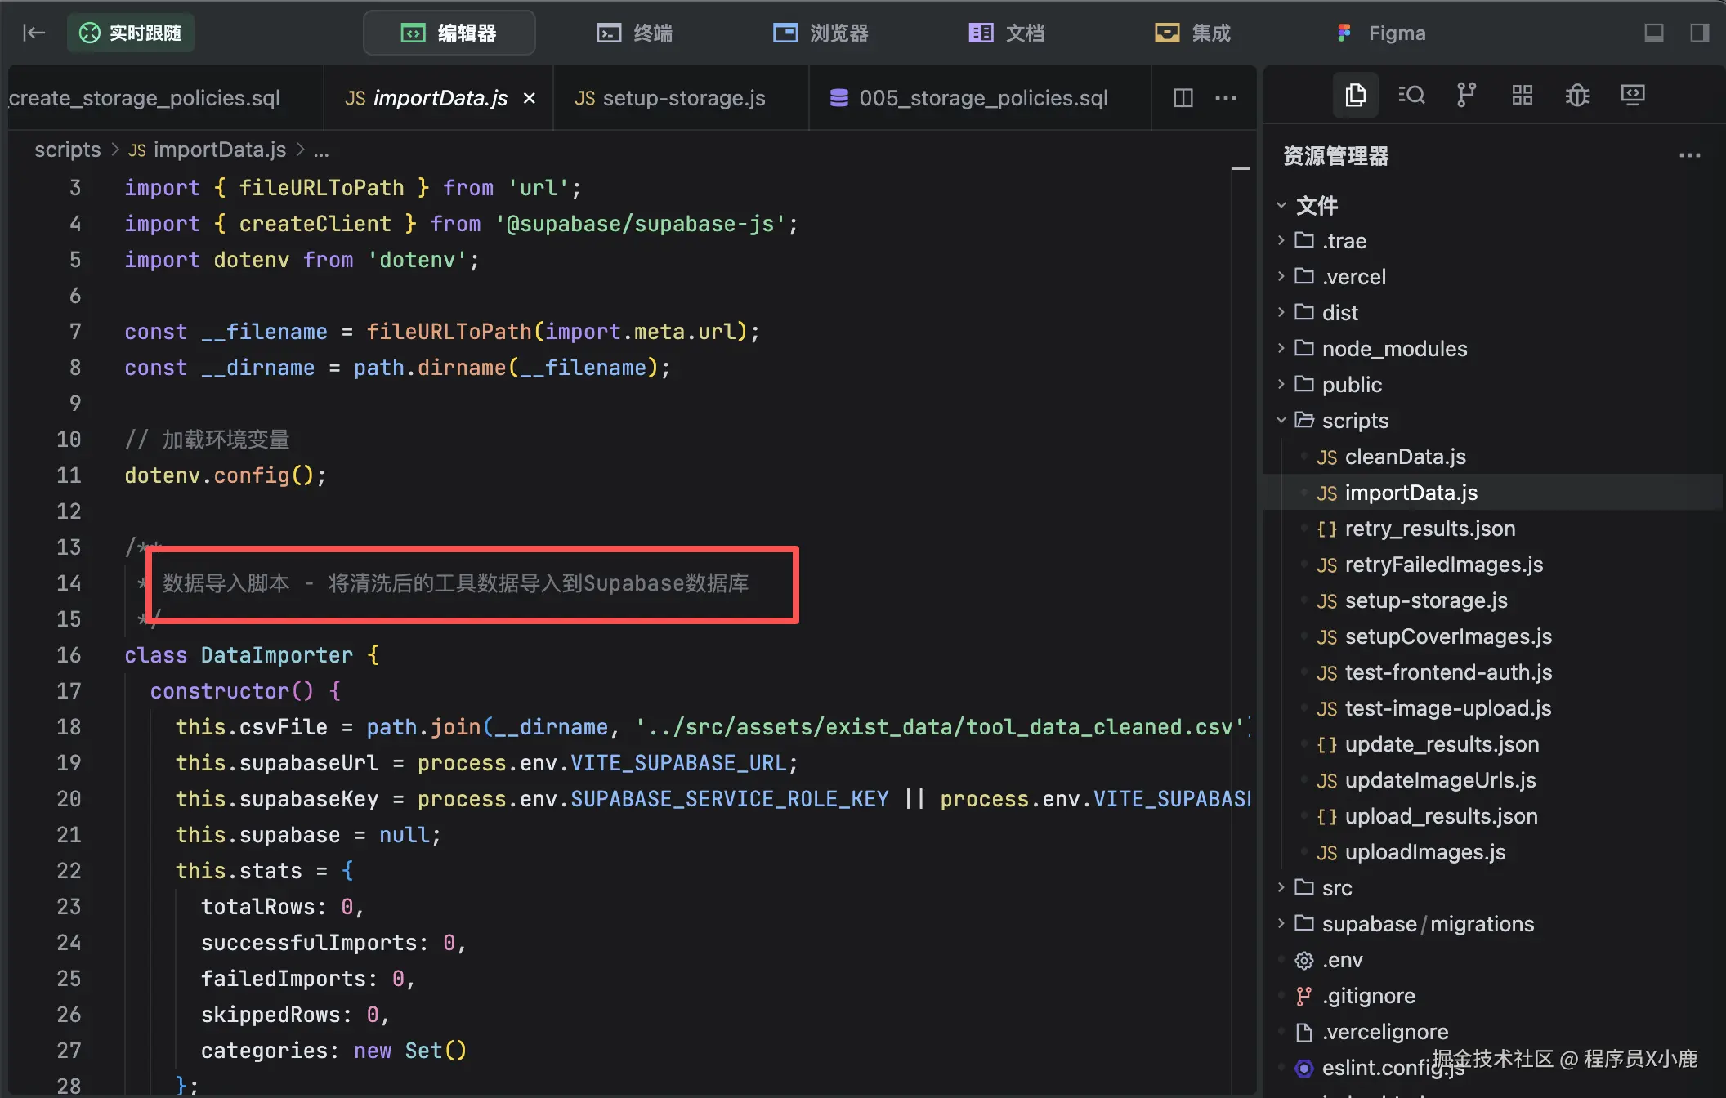The image size is (1726, 1098).
Task: Collapse the scripts folder
Action: (1354, 421)
